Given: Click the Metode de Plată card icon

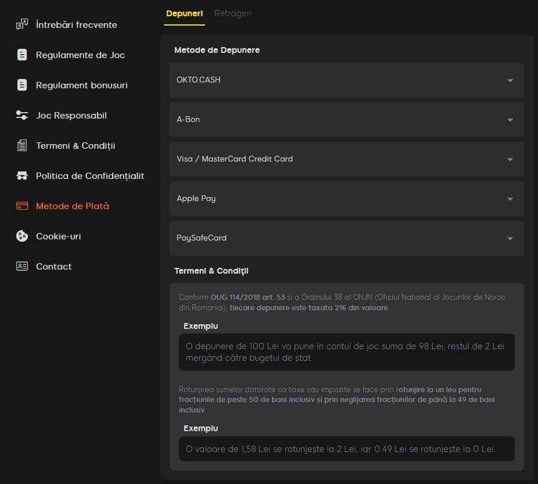Looking at the screenshot, I should coord(22,206).
